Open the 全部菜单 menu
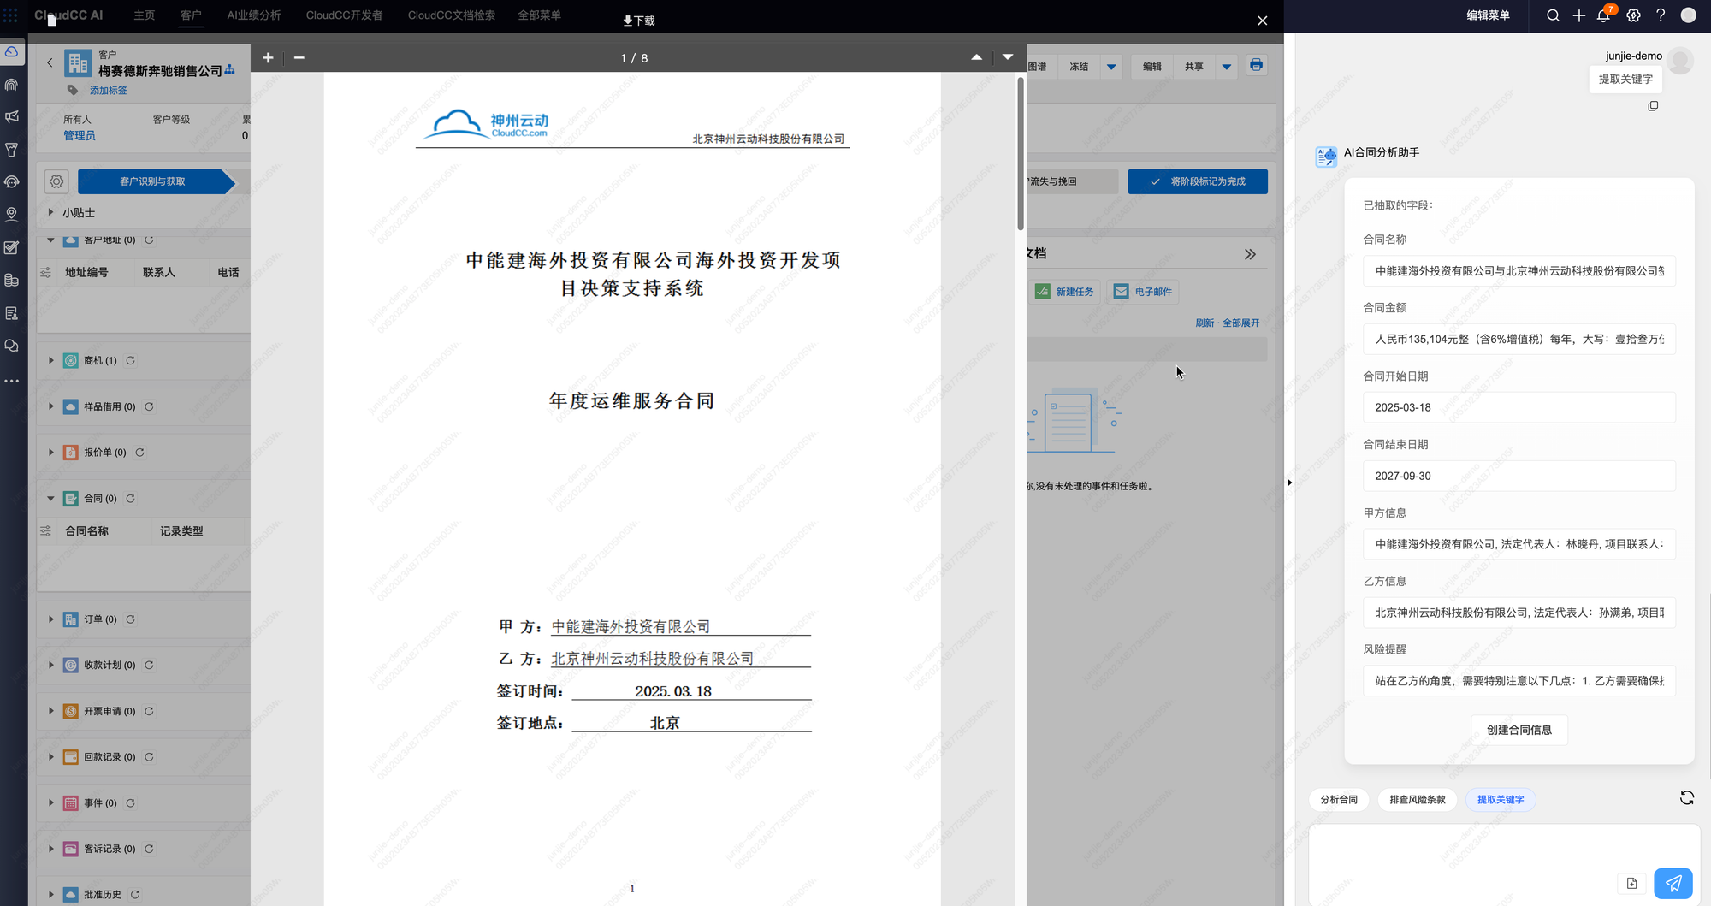Viewport: 1711px width, 906px height. pos(539,15)
